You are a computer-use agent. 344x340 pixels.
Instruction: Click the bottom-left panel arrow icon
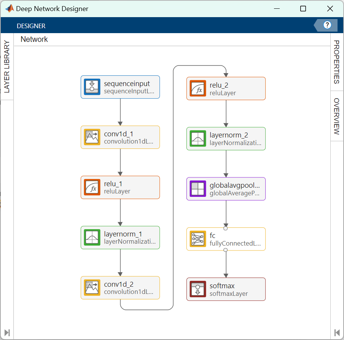pyautogui.click(x=7, y=332)
